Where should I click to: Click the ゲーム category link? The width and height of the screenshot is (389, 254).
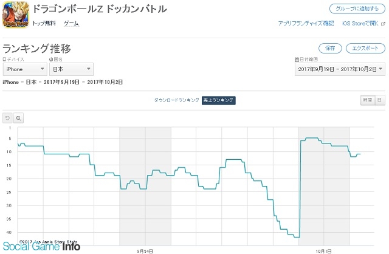(71, 23)
